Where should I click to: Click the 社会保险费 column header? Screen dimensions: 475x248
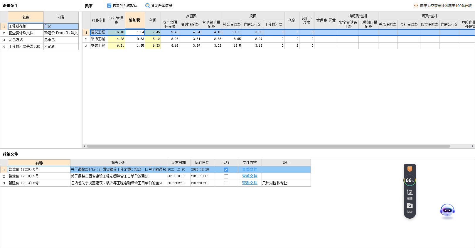232,24
